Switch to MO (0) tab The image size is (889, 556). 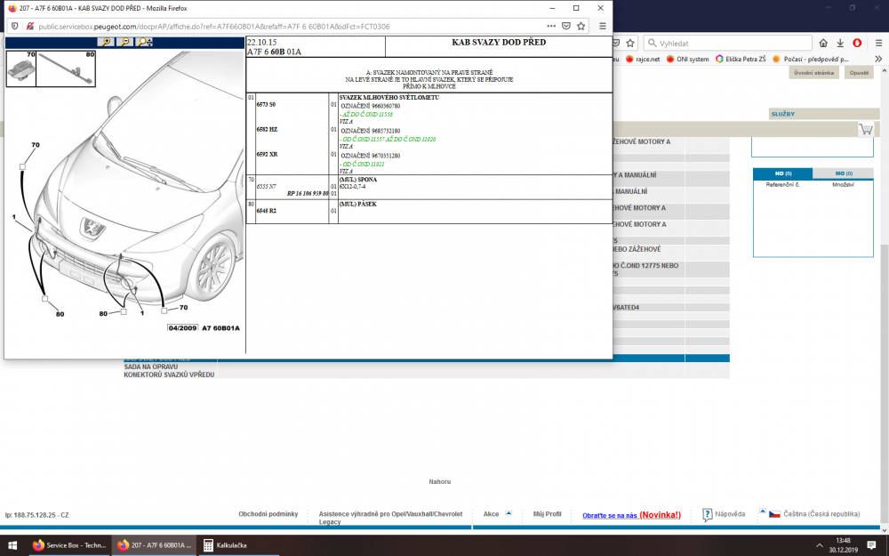point(843,173)
